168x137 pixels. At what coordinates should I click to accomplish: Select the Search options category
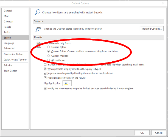(15, 38)
